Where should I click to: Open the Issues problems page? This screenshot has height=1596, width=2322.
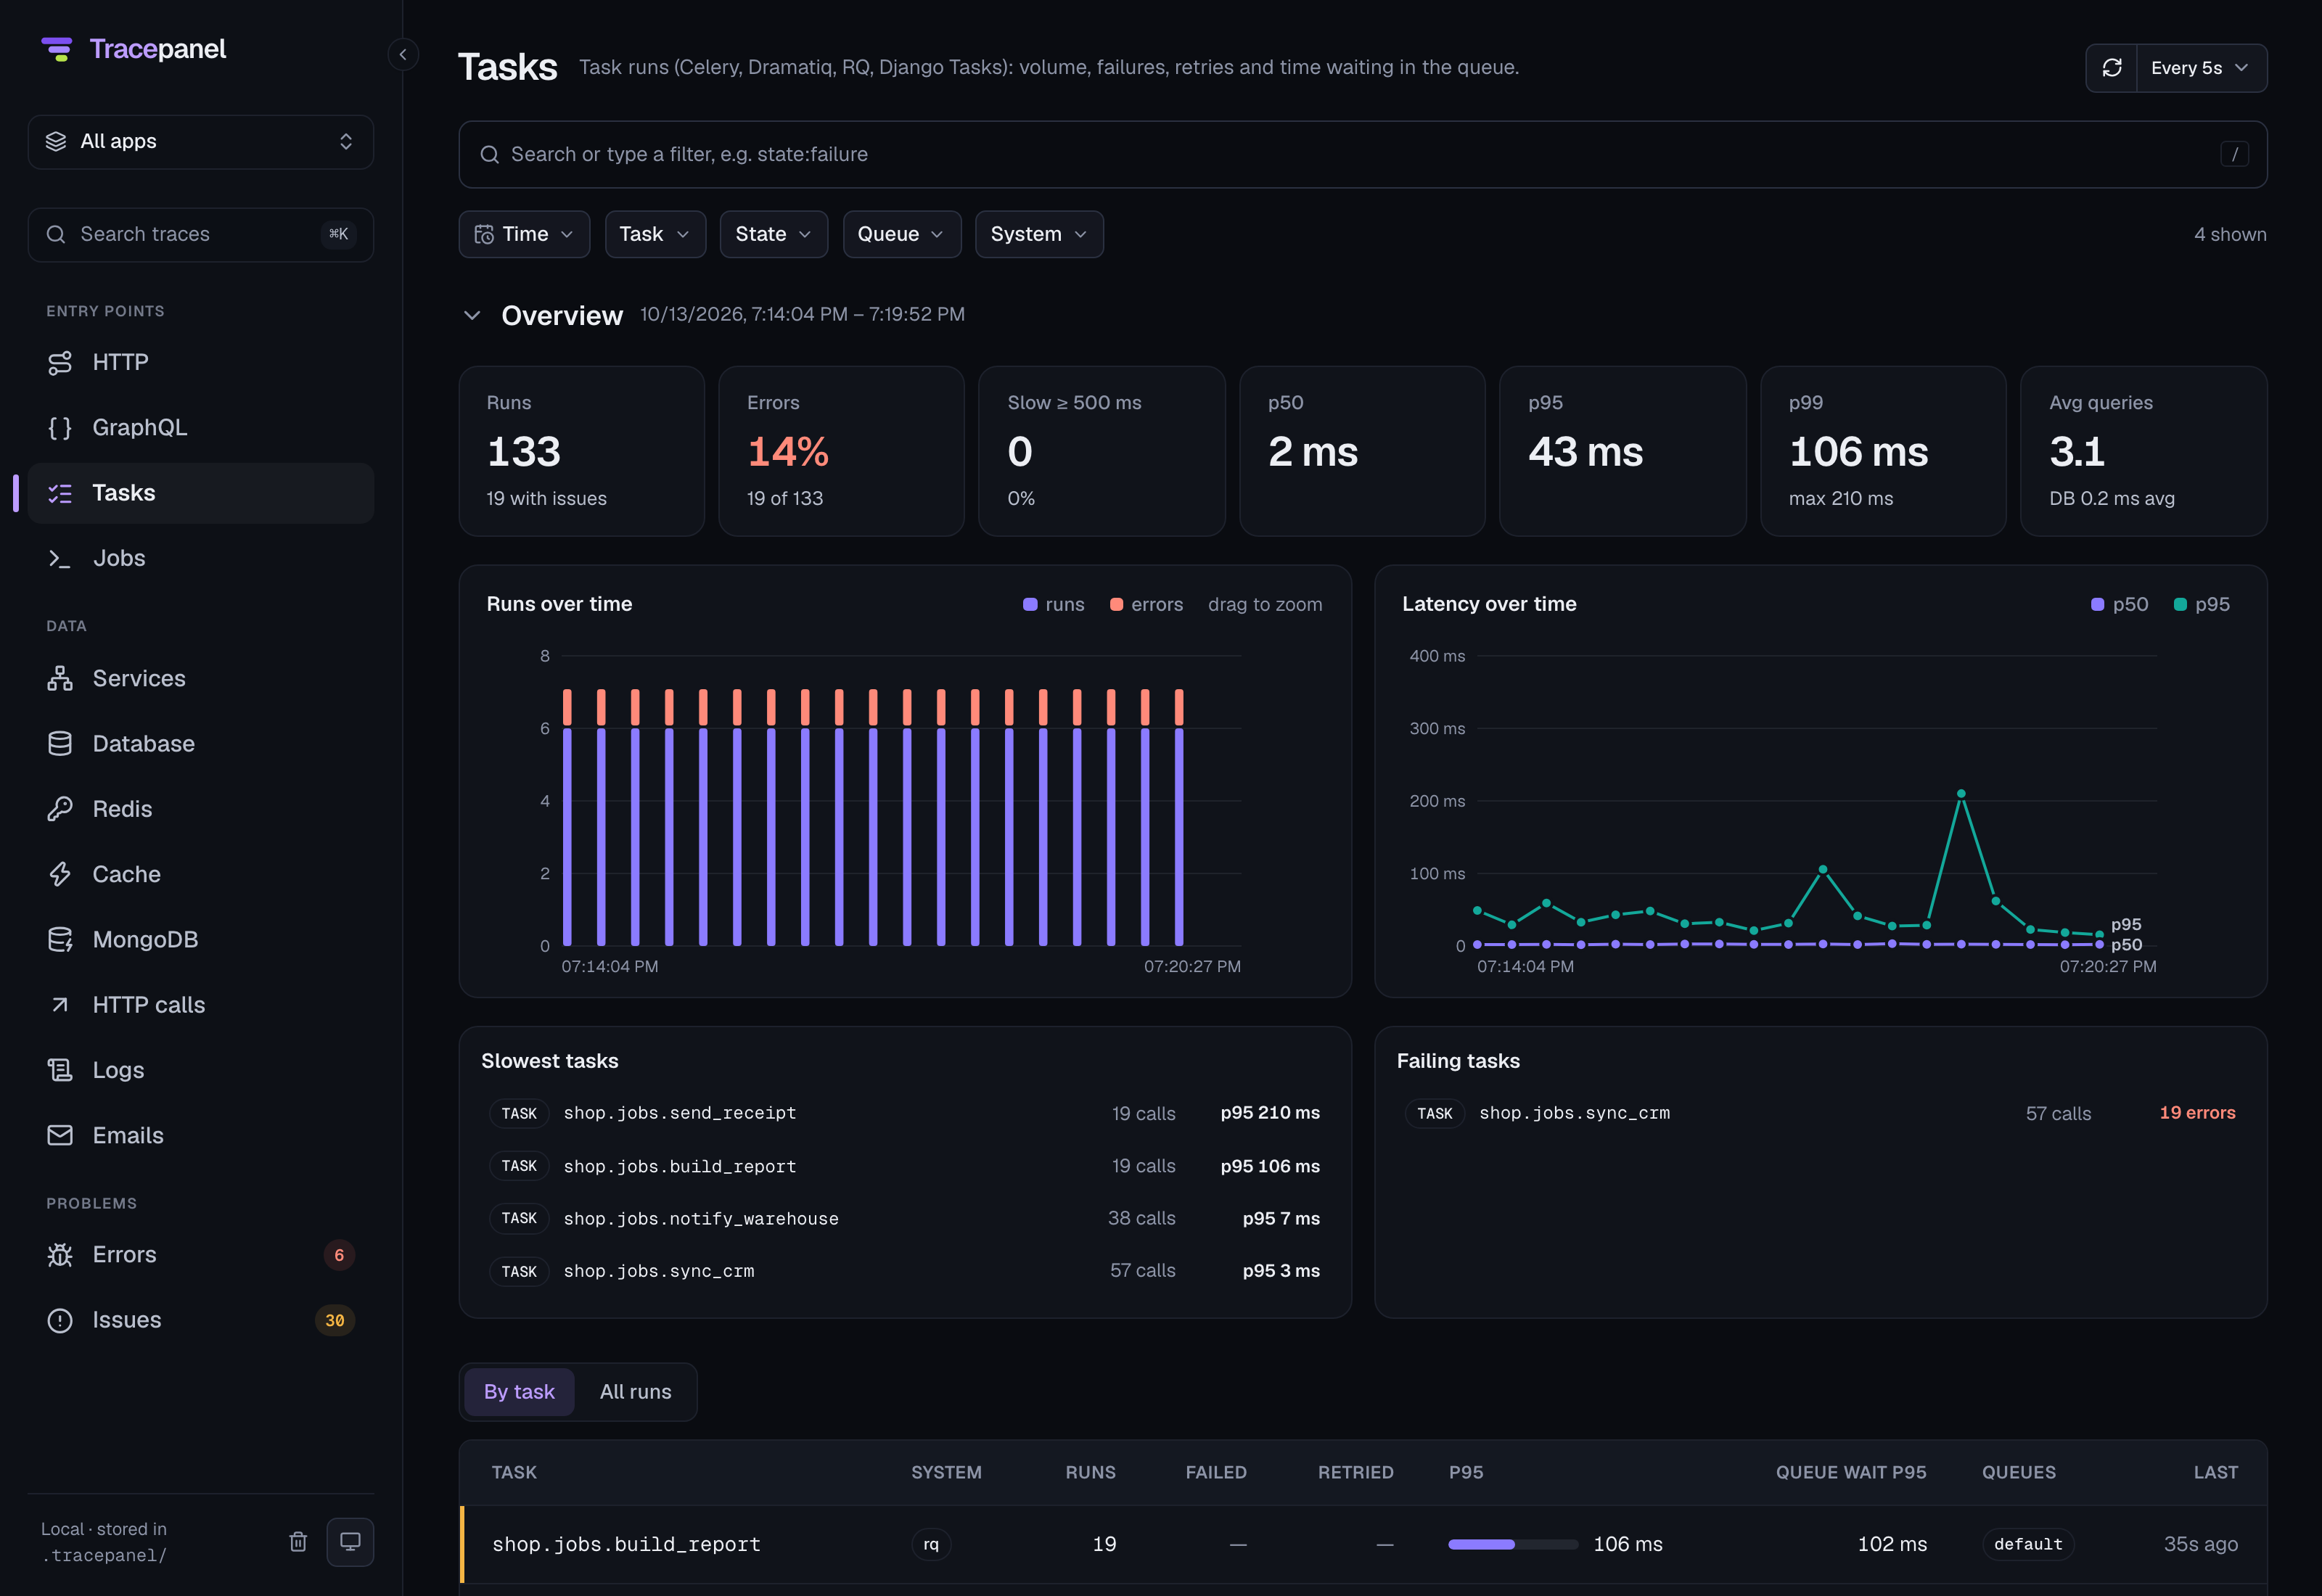(x=200, y=1320)
